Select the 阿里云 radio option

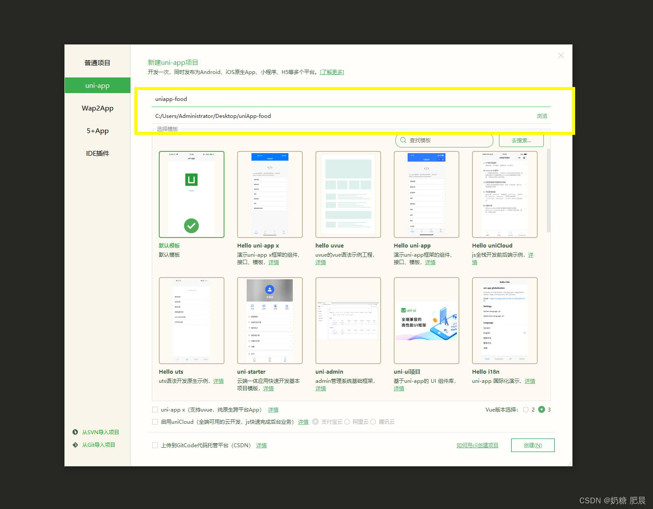(x=347, y=422)
